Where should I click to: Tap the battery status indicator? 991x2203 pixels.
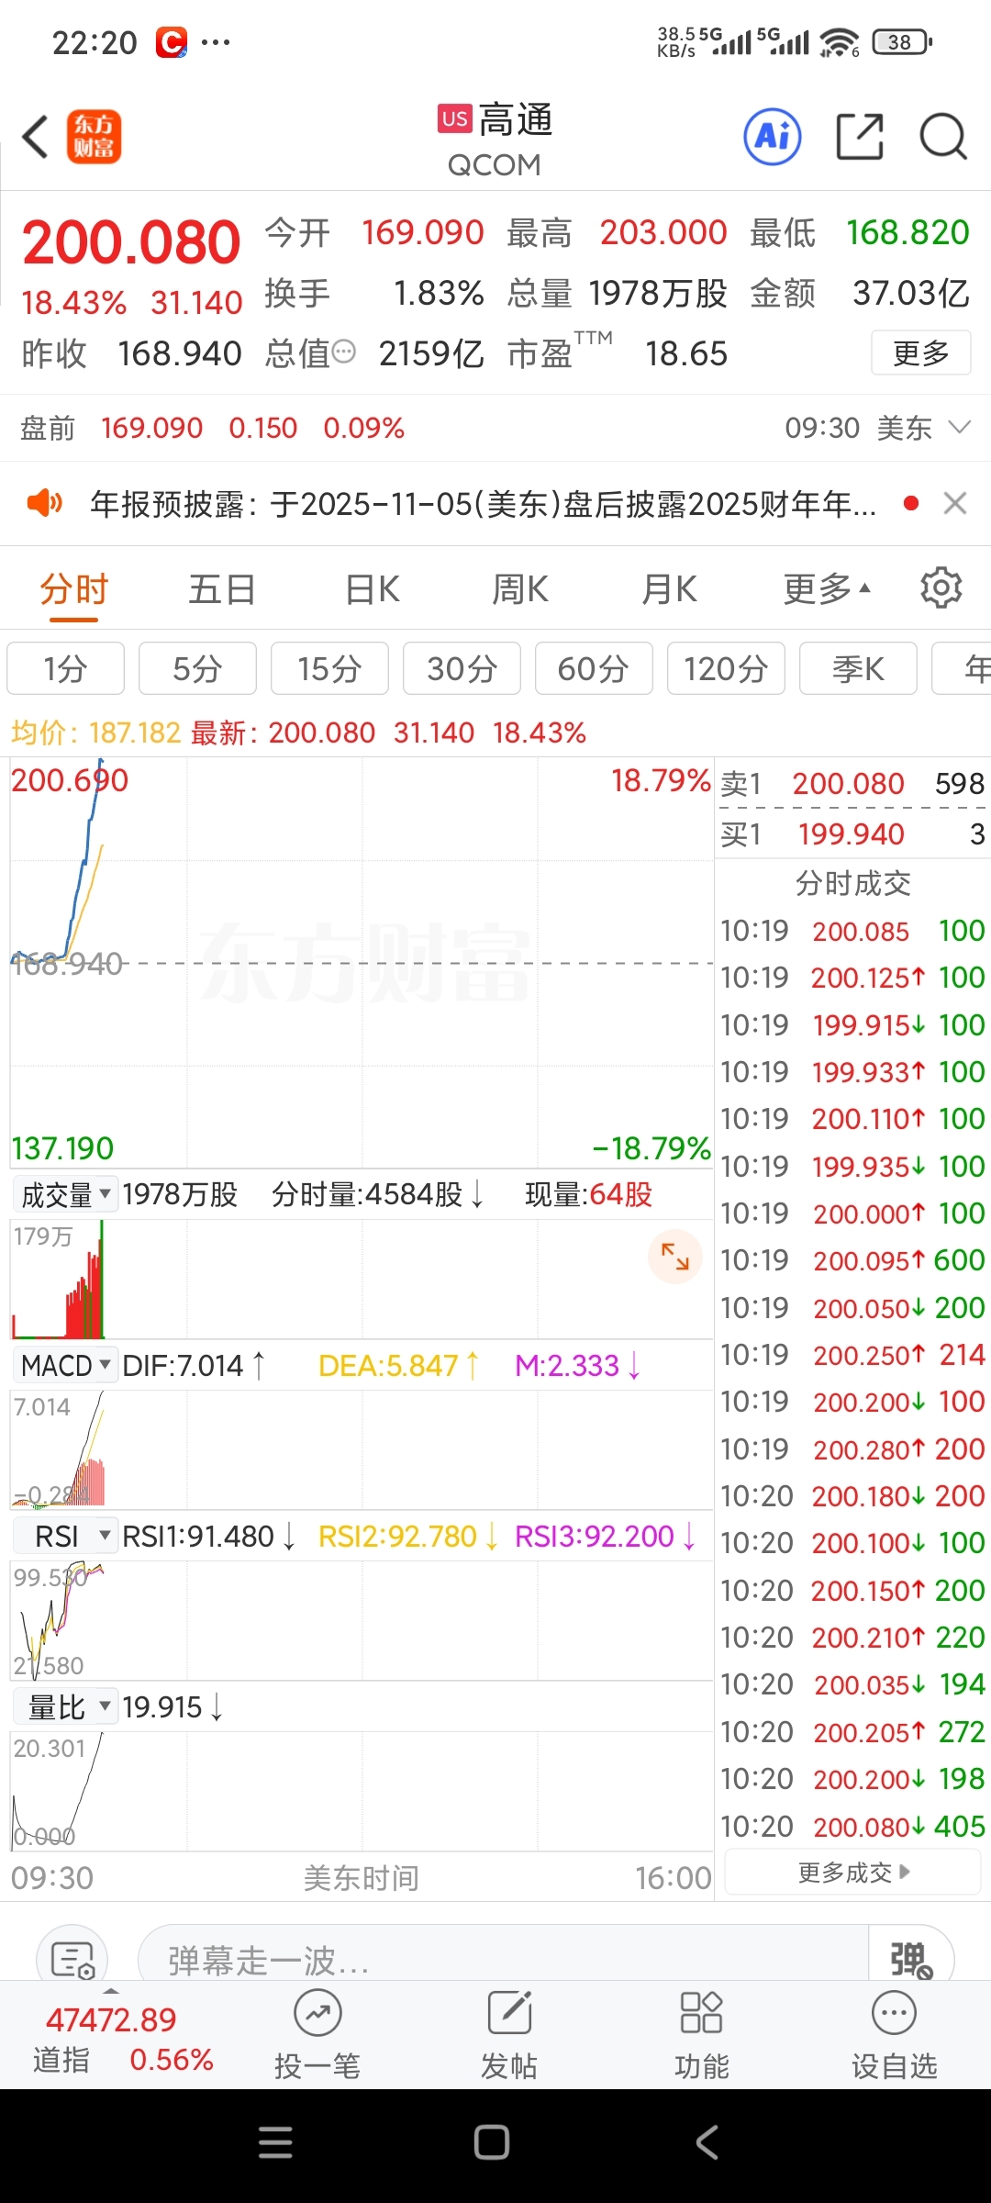tap(903, 41)
